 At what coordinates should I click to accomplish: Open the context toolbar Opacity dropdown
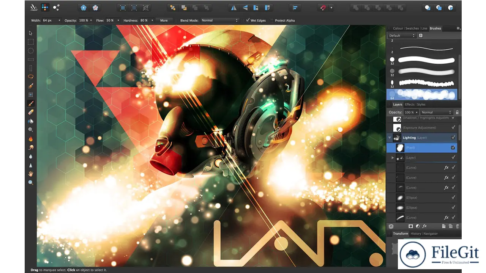91,20
